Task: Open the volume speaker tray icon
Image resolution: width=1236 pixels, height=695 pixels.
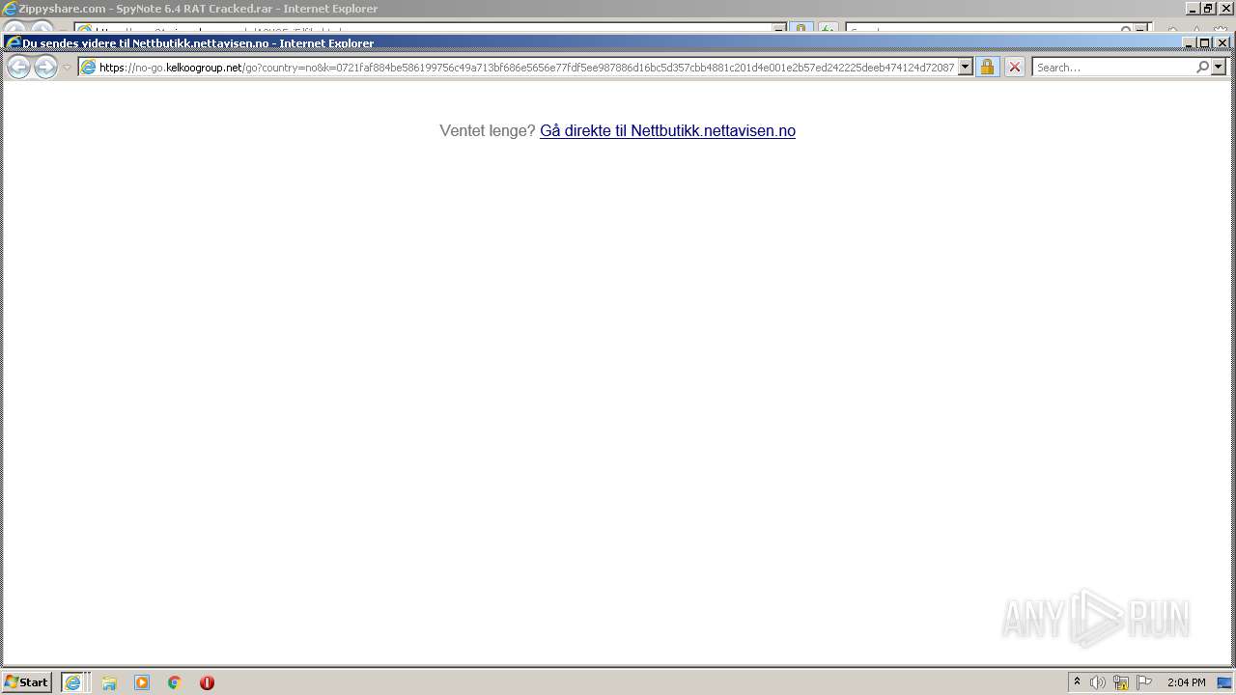Action: (1098, 682)
